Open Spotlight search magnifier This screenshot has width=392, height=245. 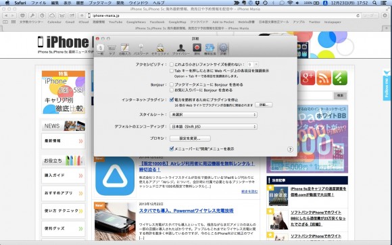click(x=374, y=3)
